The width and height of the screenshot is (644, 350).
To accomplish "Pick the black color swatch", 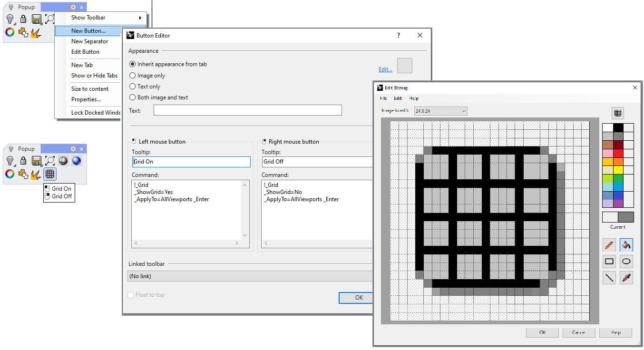I will click(x=618, y=127).
